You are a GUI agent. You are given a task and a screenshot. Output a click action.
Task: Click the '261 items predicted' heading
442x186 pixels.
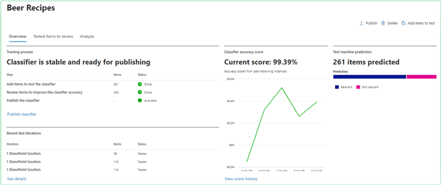tap(366, 62)
